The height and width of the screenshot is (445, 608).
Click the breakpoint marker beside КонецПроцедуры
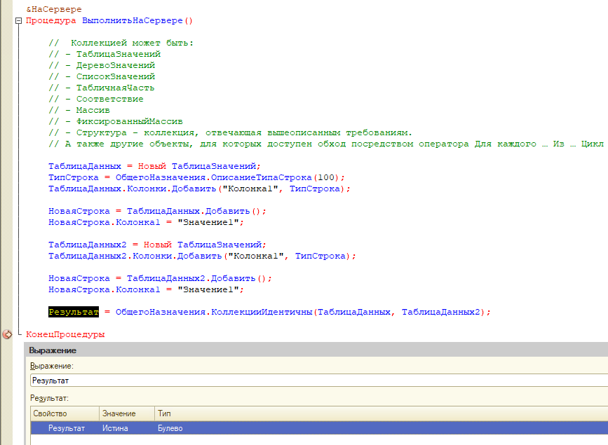point(7,334)
